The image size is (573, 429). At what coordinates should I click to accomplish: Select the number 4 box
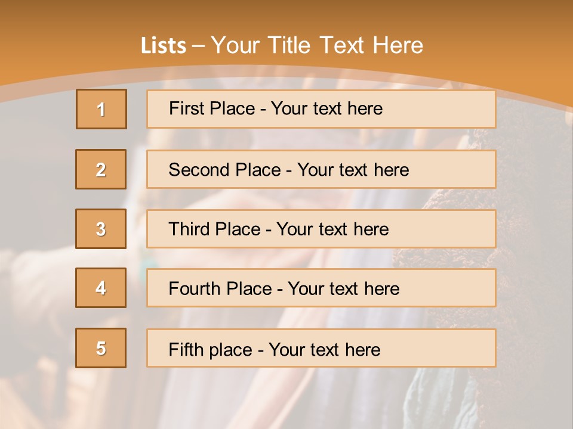(101, 288)
